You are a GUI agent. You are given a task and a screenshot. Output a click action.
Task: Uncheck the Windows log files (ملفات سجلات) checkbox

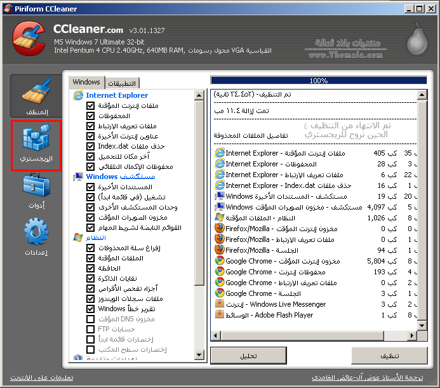90,298
